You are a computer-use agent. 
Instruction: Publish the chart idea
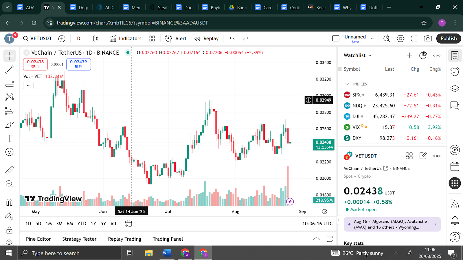pos(449,38)
